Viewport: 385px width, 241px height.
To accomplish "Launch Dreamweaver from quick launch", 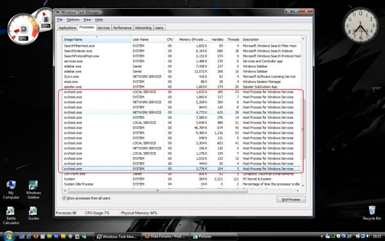I will tap(49, 236).
